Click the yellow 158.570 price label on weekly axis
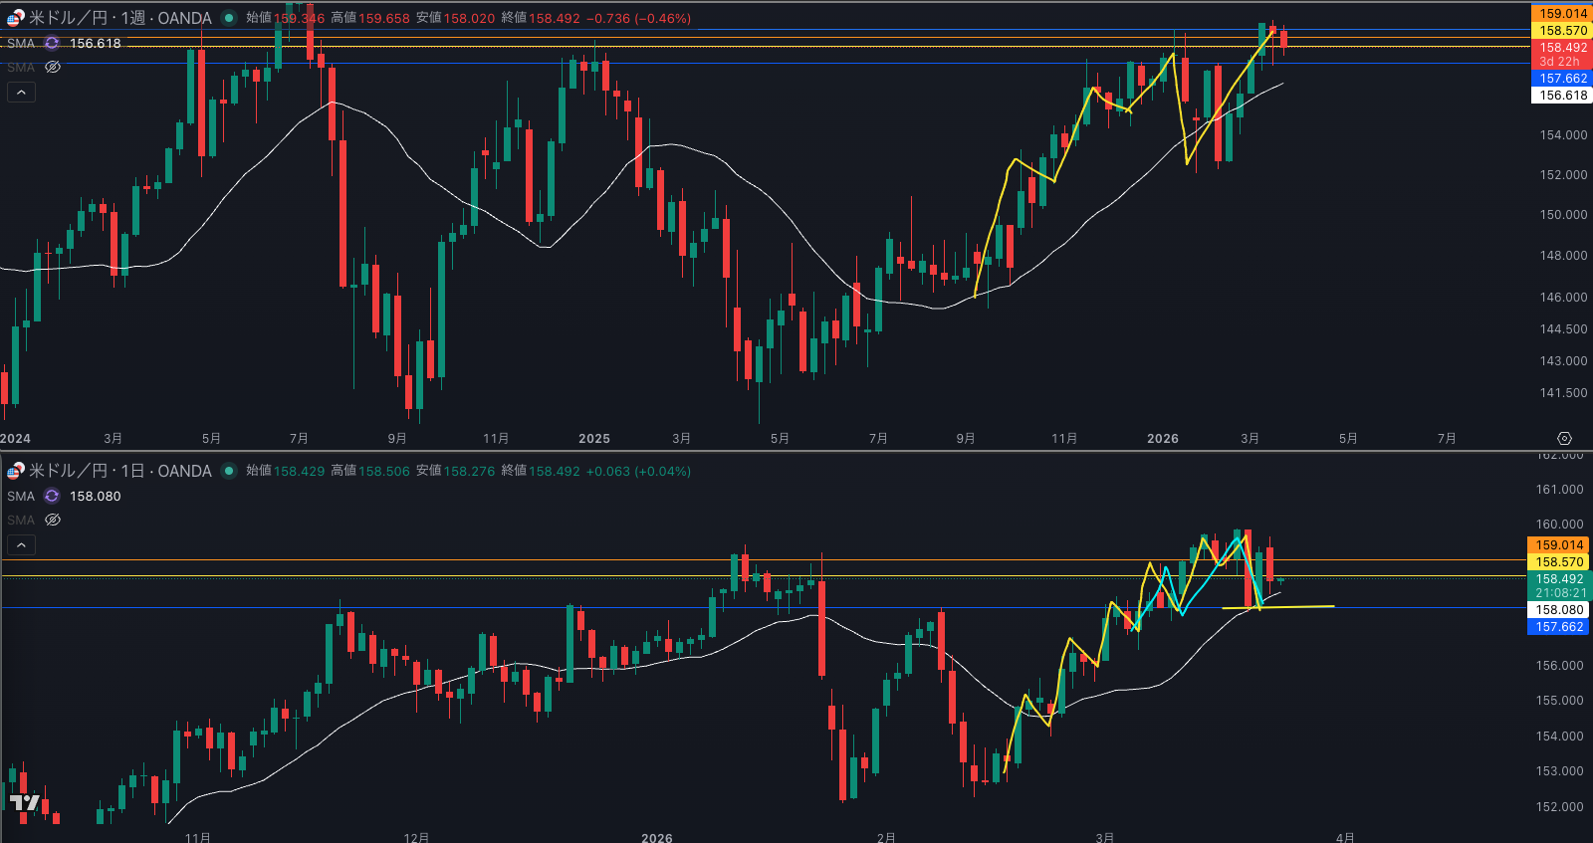This screenshot has width=1593, height=843. point(1561,31)
